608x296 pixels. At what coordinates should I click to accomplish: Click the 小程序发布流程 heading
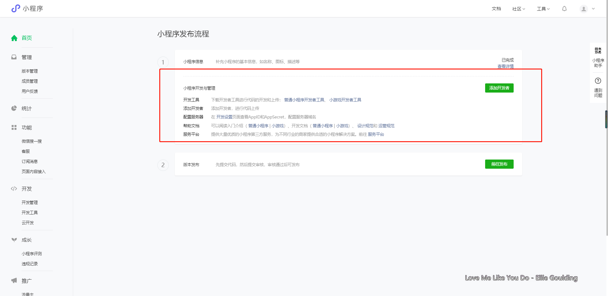click(x=183, y=34)
